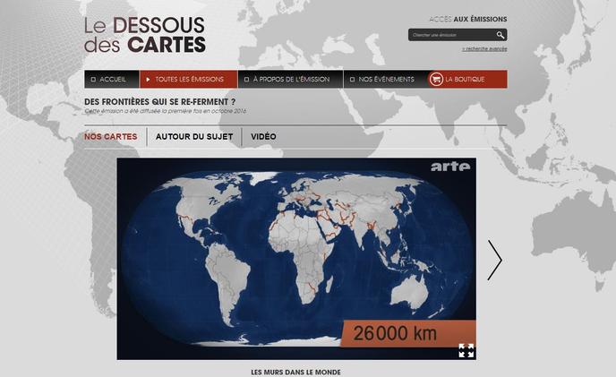Go to next map with arrow
616x377 pixels.
(494, 260)
